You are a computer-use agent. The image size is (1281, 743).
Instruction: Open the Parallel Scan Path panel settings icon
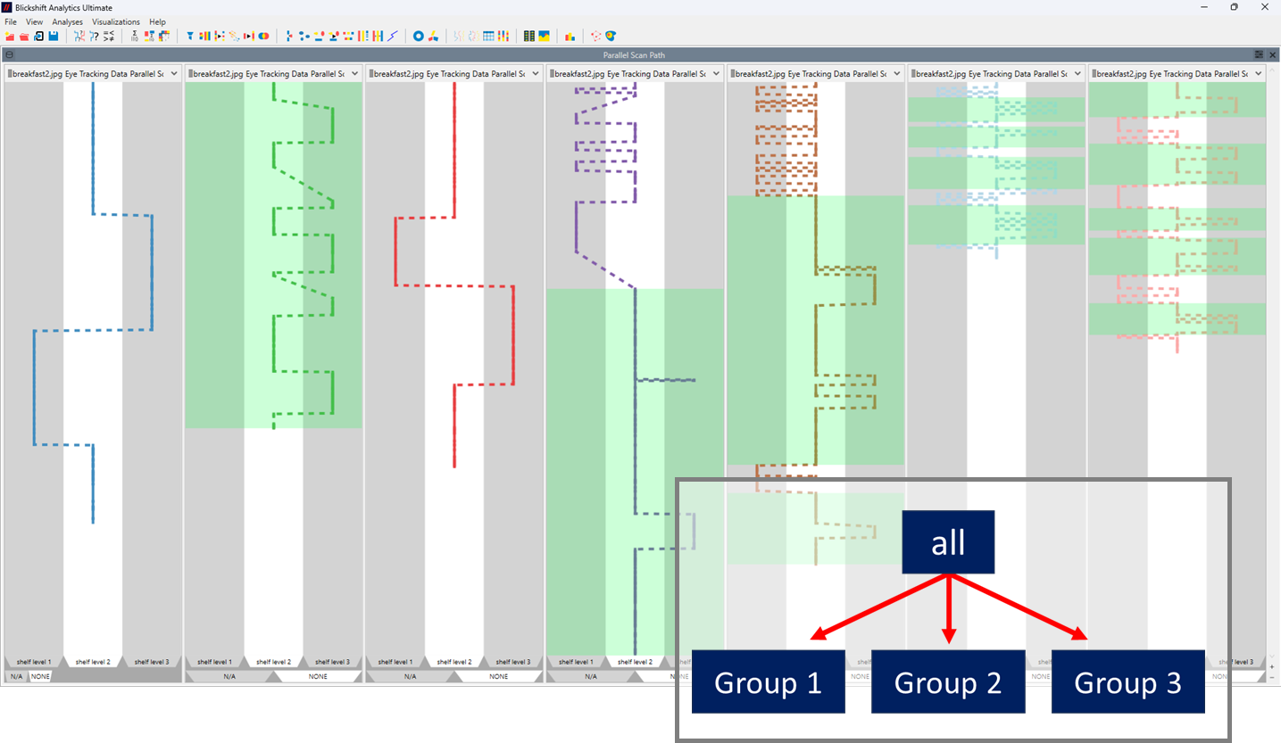pos(1259,55)
